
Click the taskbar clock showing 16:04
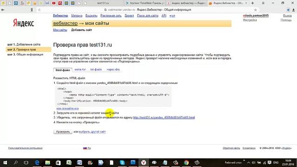288,163
